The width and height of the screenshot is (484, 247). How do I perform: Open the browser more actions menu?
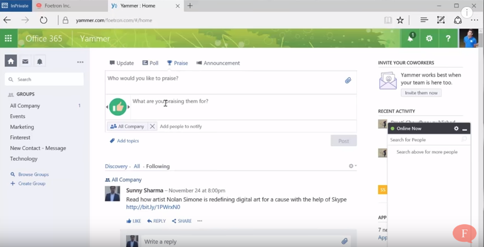[x=474, y=20]
